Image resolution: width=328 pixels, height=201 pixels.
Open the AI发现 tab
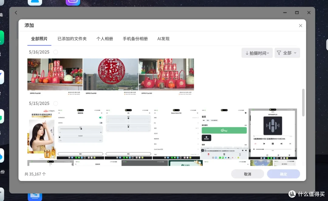(x=163, y=39)
